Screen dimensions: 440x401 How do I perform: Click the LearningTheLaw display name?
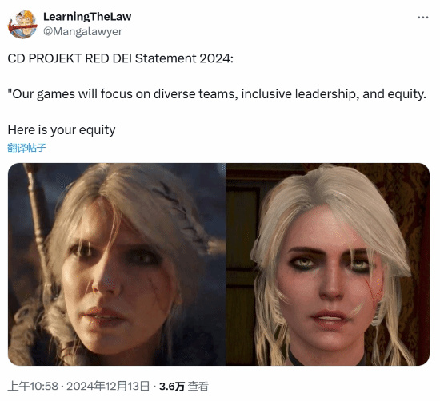tap(87, 17)
